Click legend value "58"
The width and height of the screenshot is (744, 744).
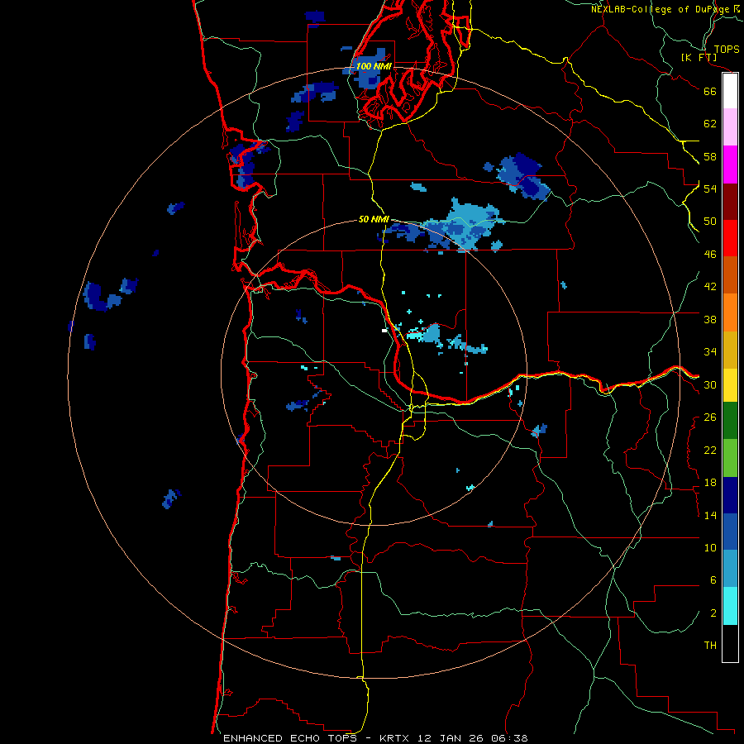[710, 156]
